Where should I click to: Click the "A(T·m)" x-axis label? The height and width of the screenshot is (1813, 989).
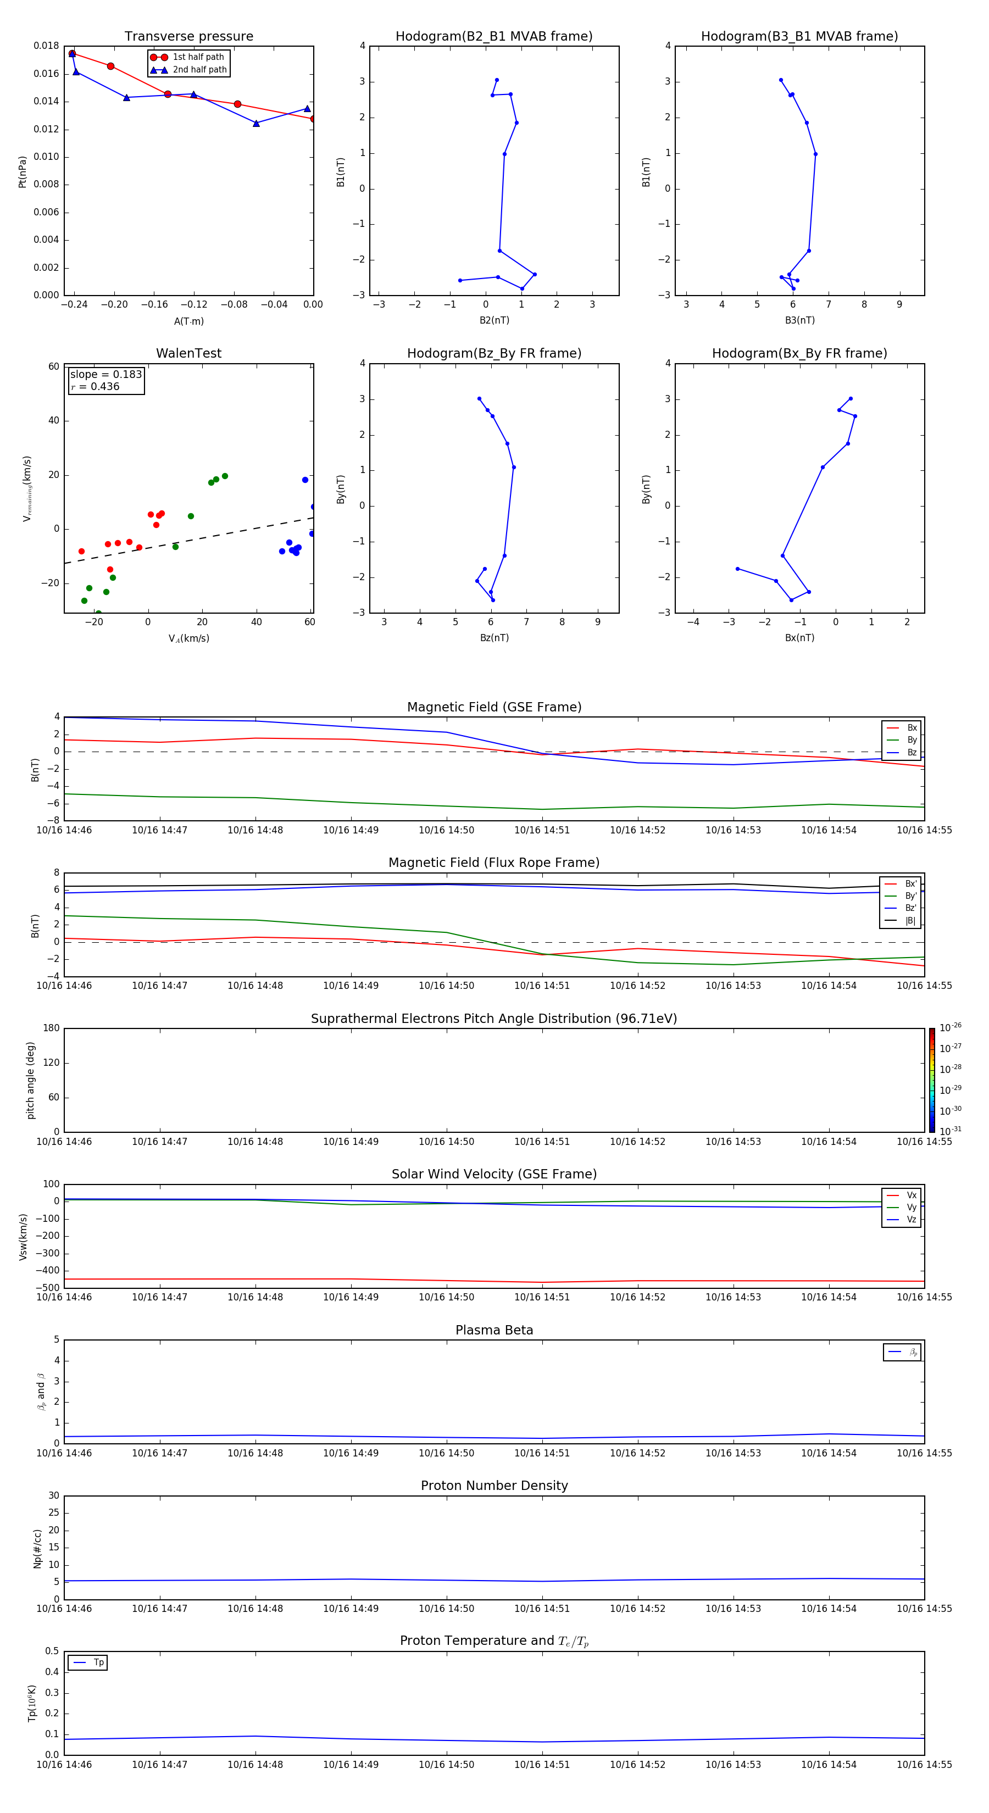click(x=188, y=321)
